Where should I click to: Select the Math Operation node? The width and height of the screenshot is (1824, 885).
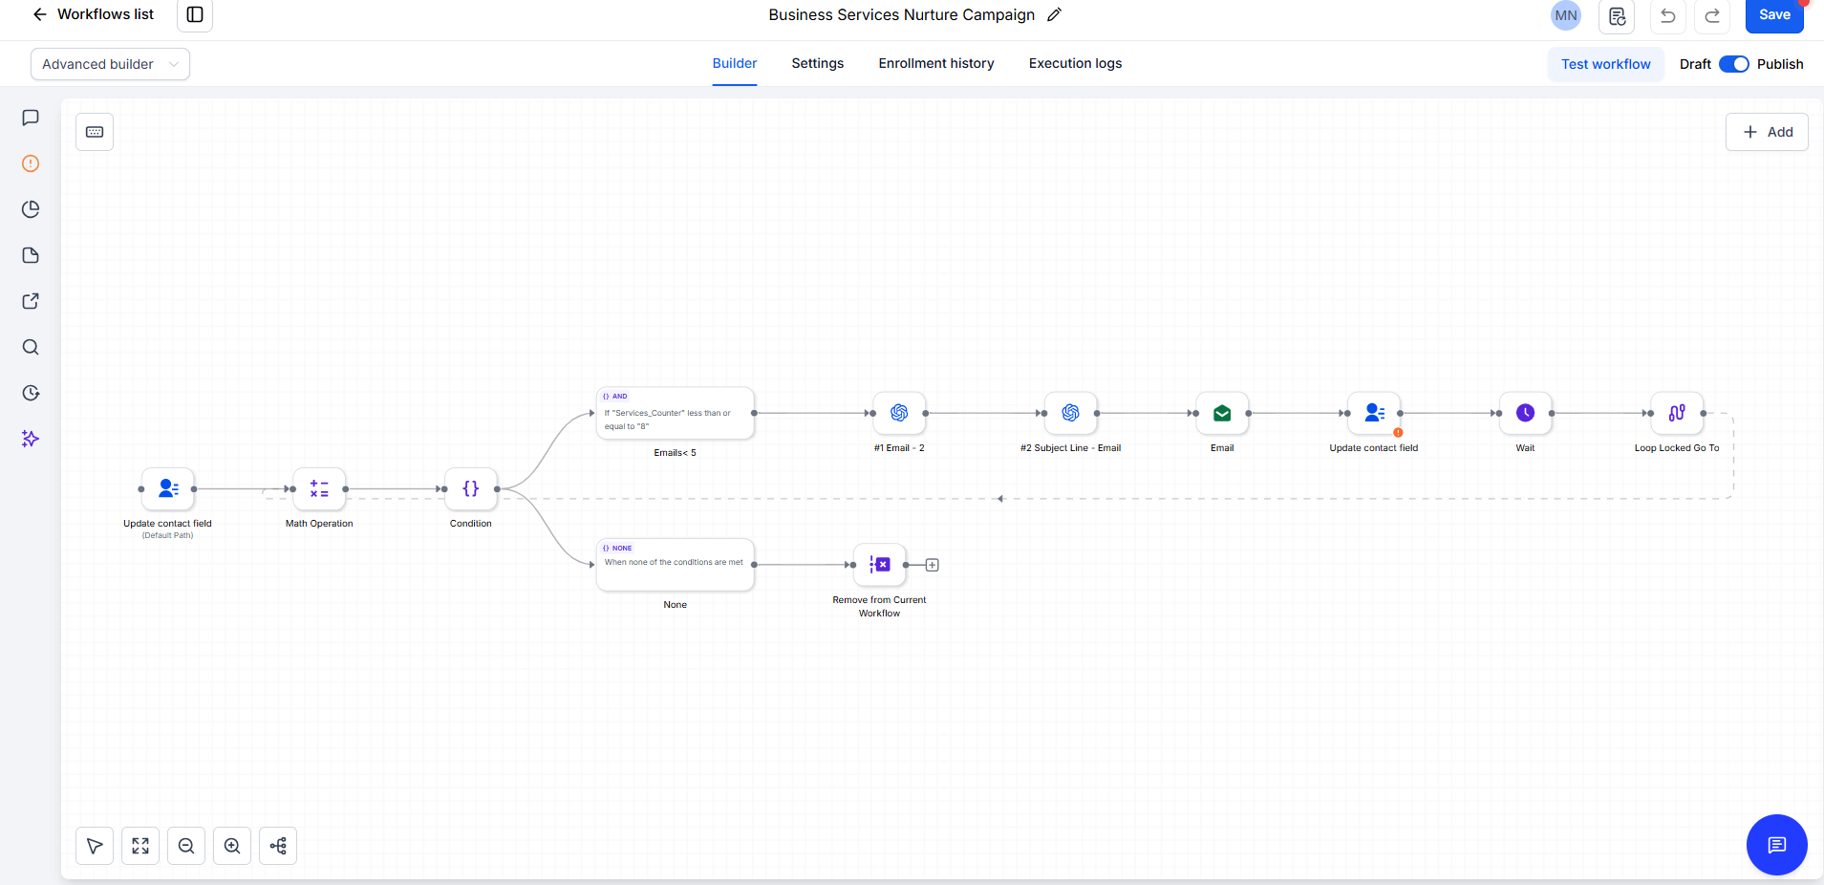tap(319, 488)
